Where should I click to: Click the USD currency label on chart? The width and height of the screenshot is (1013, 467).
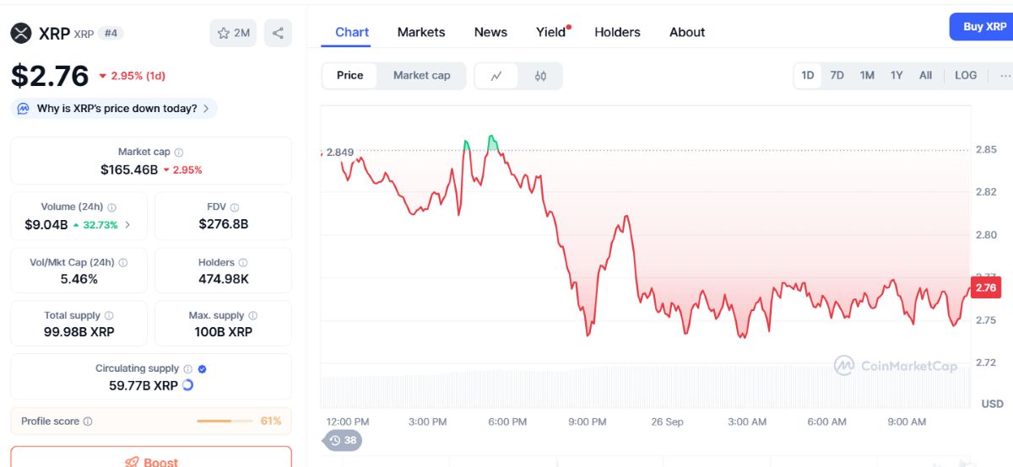coord(992,405)
